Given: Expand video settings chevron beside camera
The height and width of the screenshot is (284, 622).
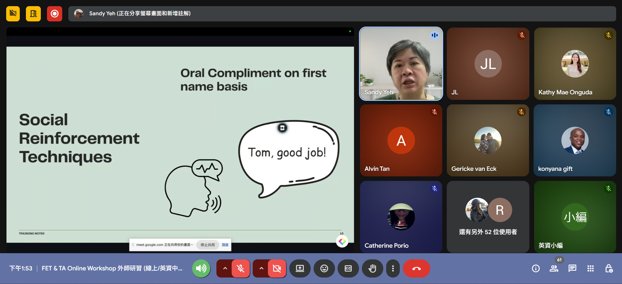Looking at the screenshot, I should pos(261,268).
